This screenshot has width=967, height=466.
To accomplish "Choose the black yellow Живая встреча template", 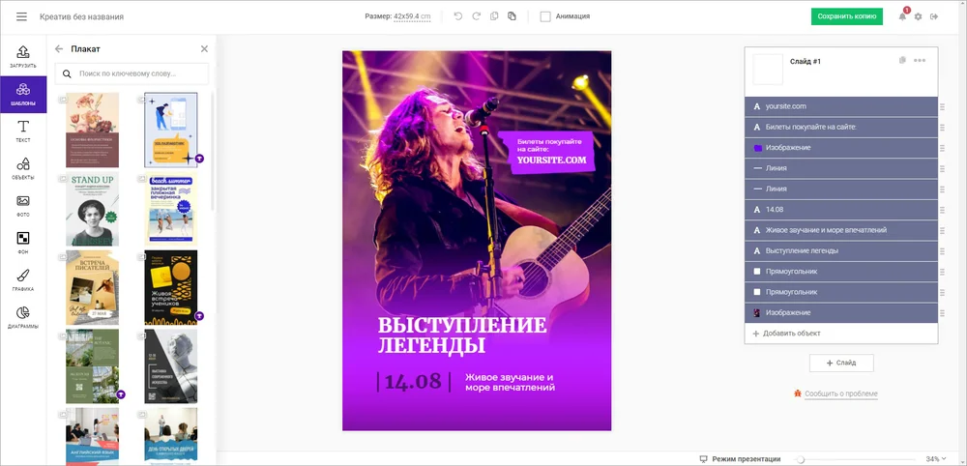I will coord(171,287).
